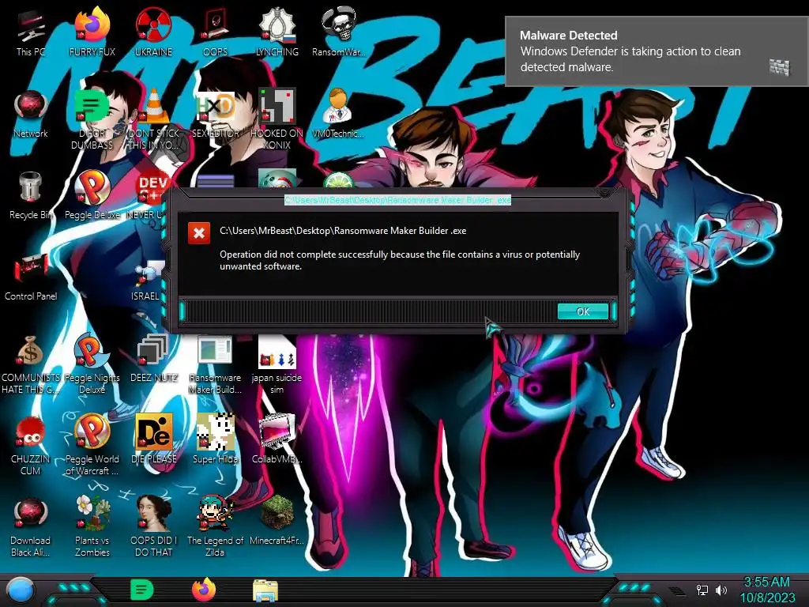Launch Firefox from the taskbar

click(x=204, y=590)
